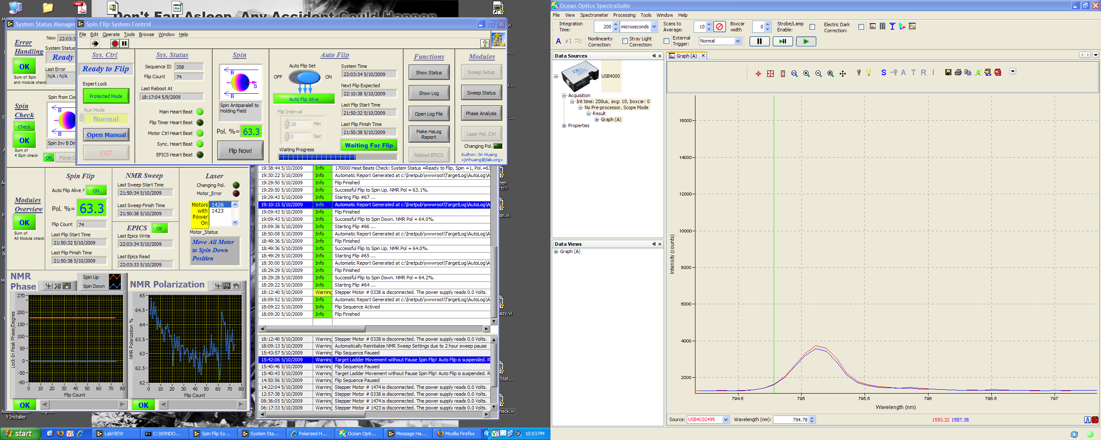
Task: Click Make HaLog Report button
Action: (x=429, y=134)
